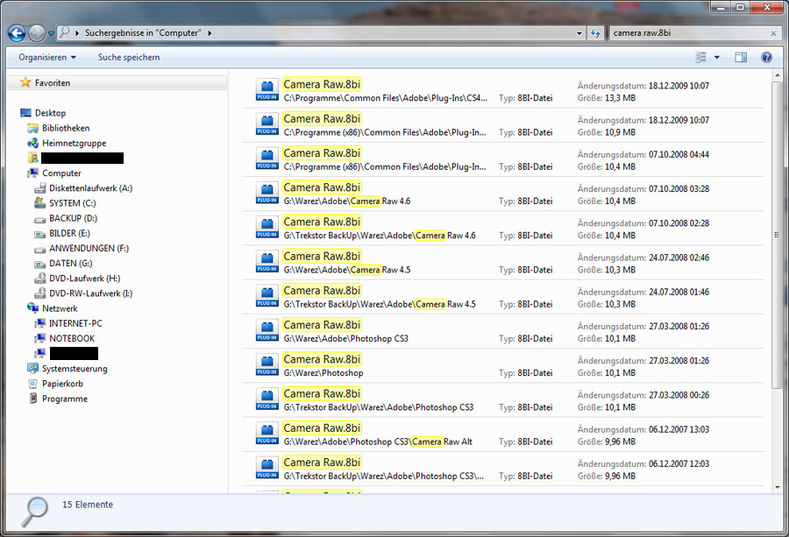Select file in Trekstor BackUp Camera Raw 4.6
This screenshot has width=789, height=537.
[503, 229]
